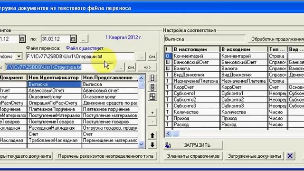Move selected document row up
The width and height of the screenshot is (304, 171).
[x=152, y=135]
